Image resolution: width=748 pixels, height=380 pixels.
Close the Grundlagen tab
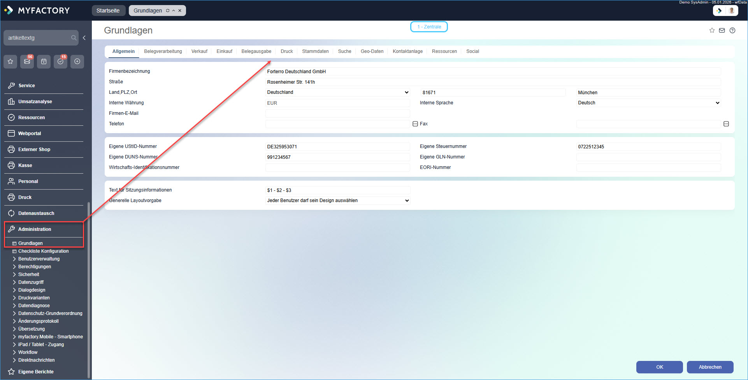pyautogui.click(x=180, y=11)
